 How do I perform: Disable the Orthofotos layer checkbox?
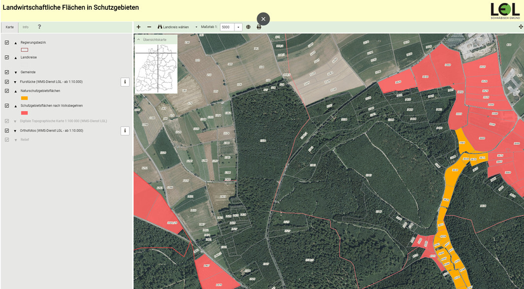click(7, 130)
